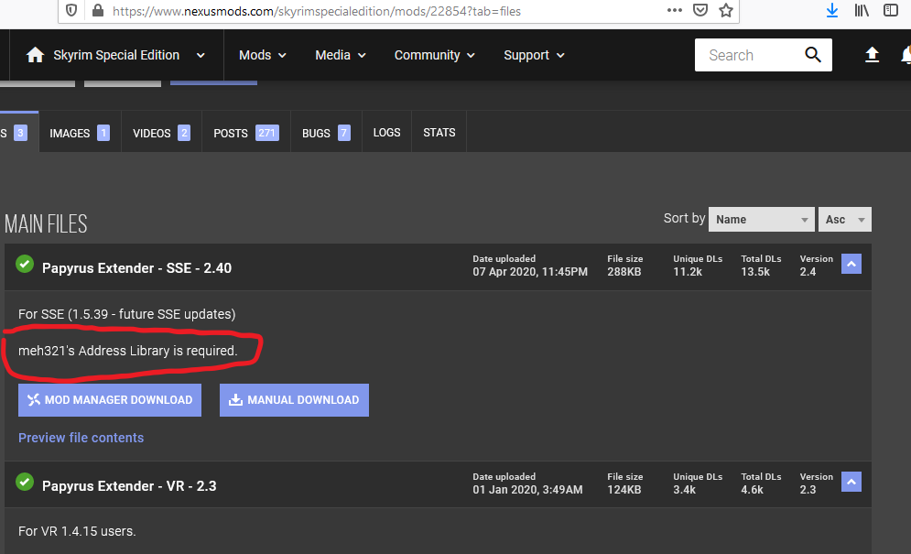Click the file size value 124KB
This screenshot has width=911, height=554.
(624, 490)
